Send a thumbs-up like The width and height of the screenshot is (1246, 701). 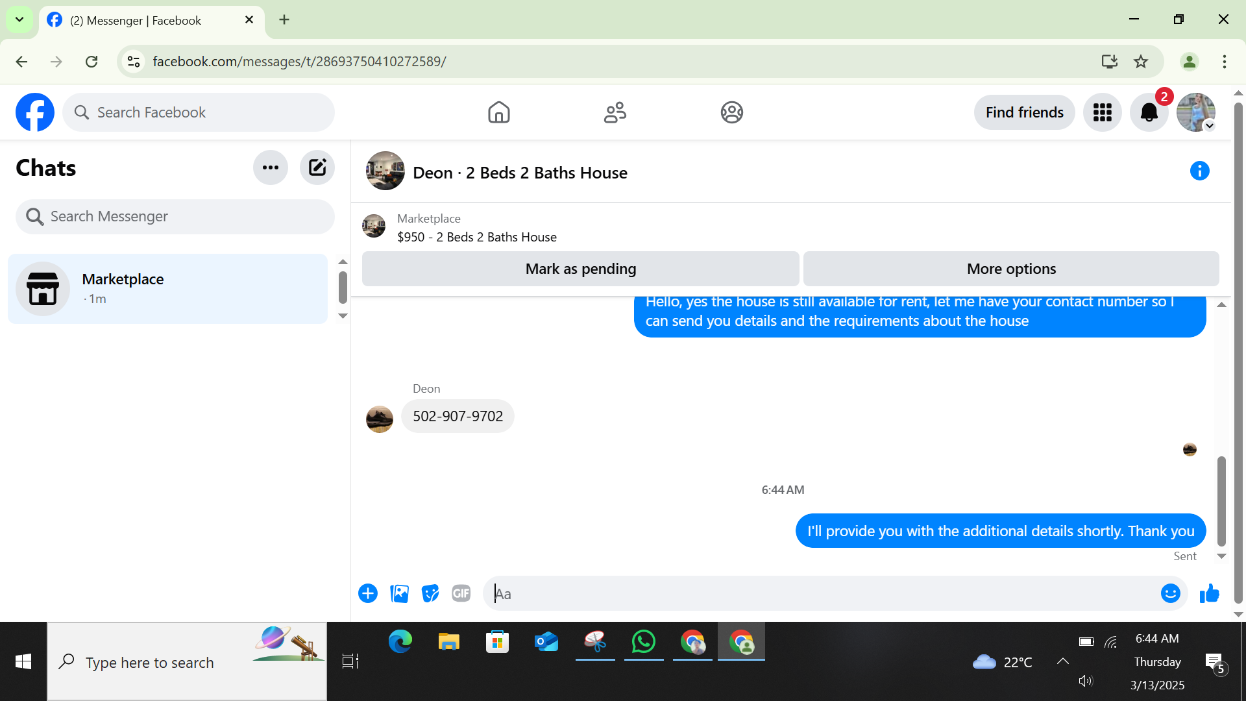click(1210, 593)
